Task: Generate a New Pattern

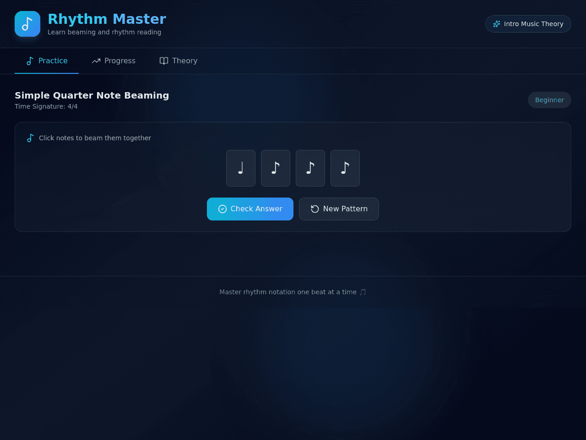Action: 339,209
